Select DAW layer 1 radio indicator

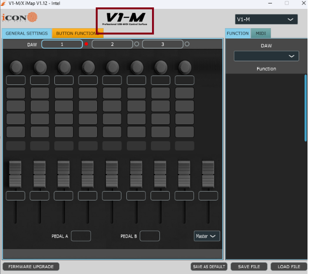(86, 44)
